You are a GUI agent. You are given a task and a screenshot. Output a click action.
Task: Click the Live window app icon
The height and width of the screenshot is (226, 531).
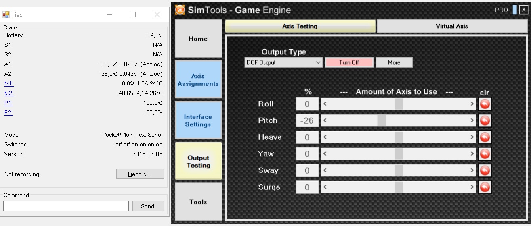coord(6,15)
